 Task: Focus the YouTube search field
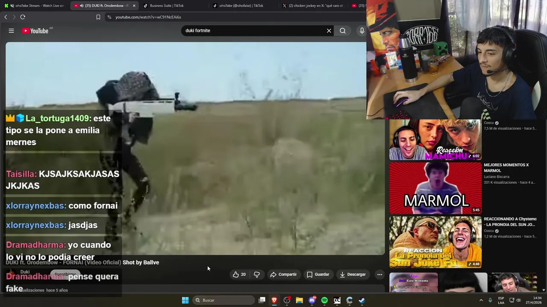click(254, 31)
